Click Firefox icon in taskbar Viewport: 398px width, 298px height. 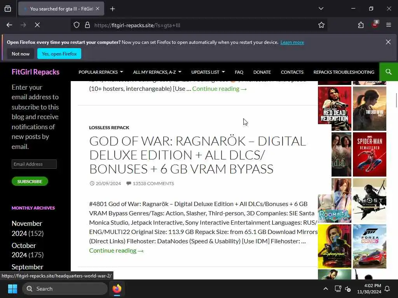pyautogui.click(x=117, y=289)
